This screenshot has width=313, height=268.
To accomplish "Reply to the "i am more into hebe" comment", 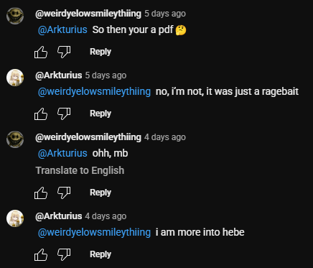I will point(101,254).
